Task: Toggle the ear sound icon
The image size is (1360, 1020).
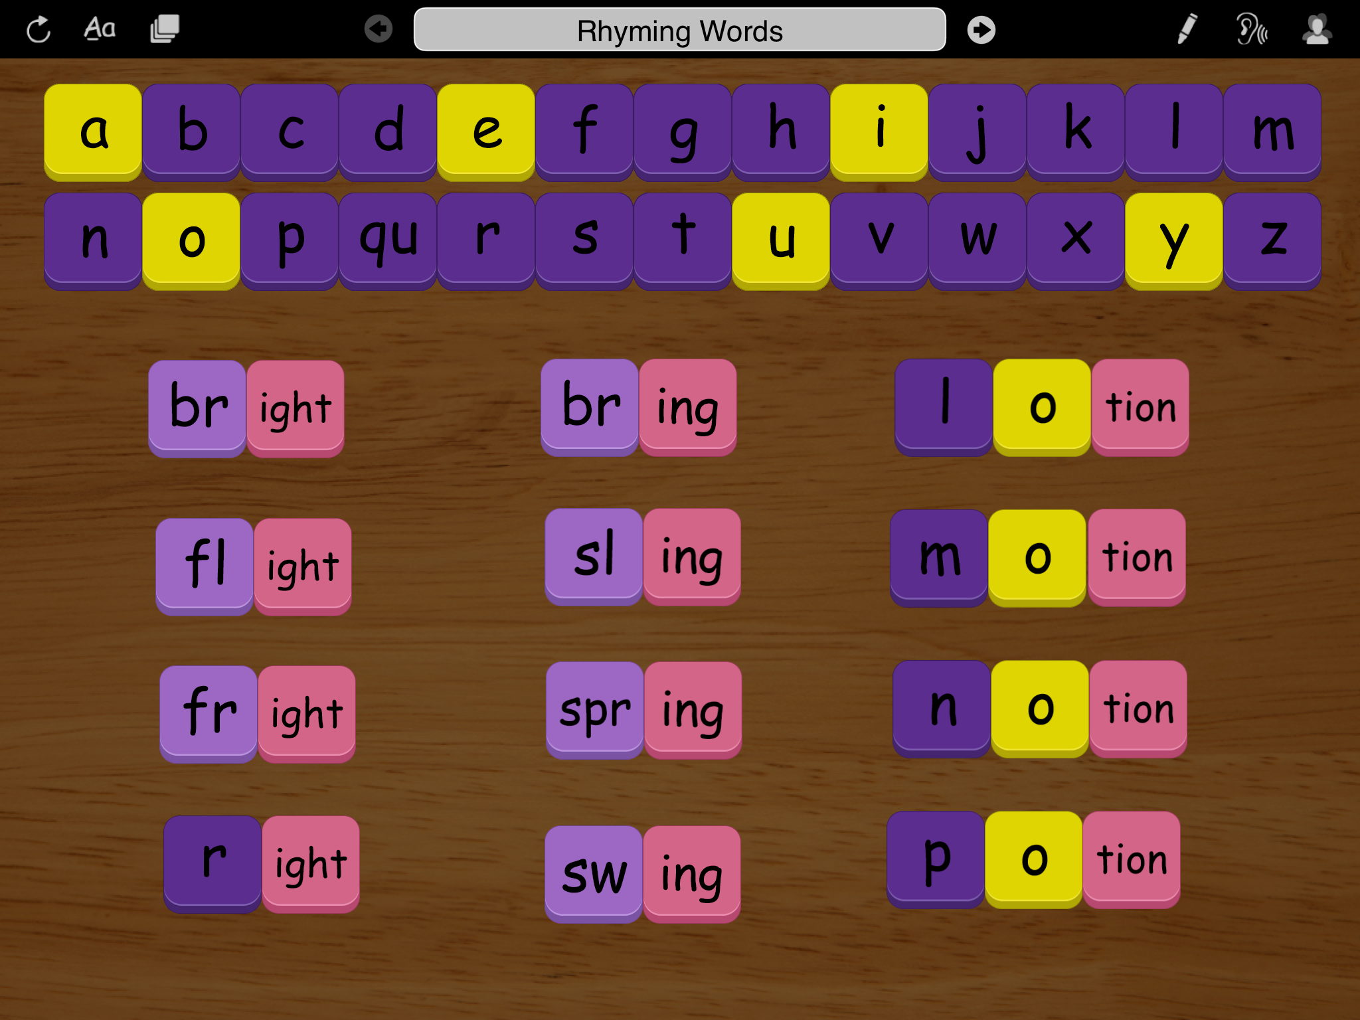Action: [1251, 30]
